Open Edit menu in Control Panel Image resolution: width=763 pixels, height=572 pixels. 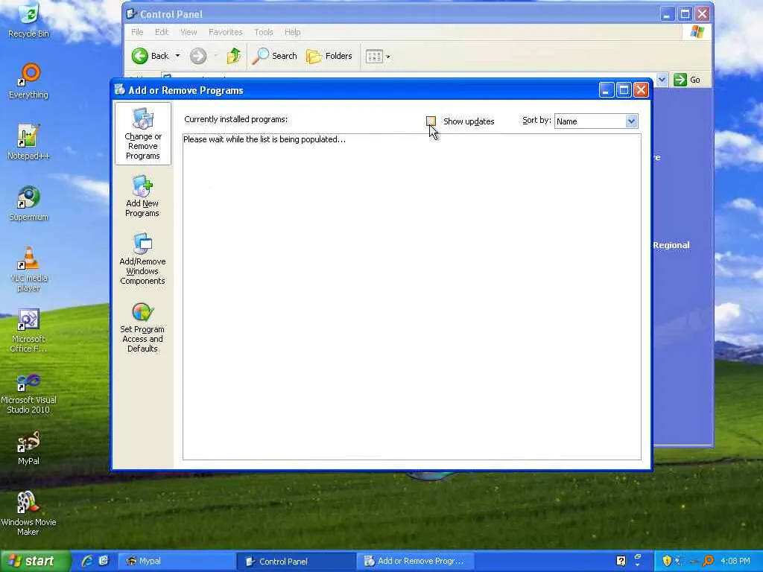(162, 32)
